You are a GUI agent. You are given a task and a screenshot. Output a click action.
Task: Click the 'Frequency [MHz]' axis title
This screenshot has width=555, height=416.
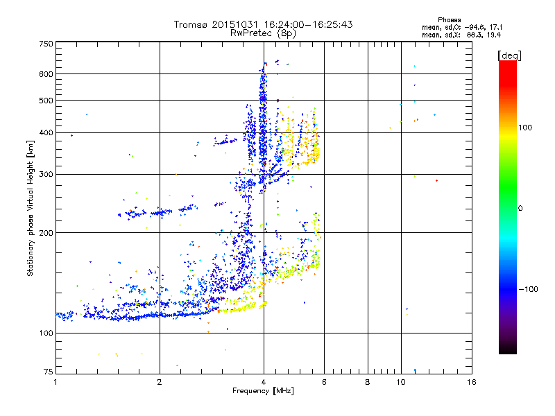tap(263, 391)
